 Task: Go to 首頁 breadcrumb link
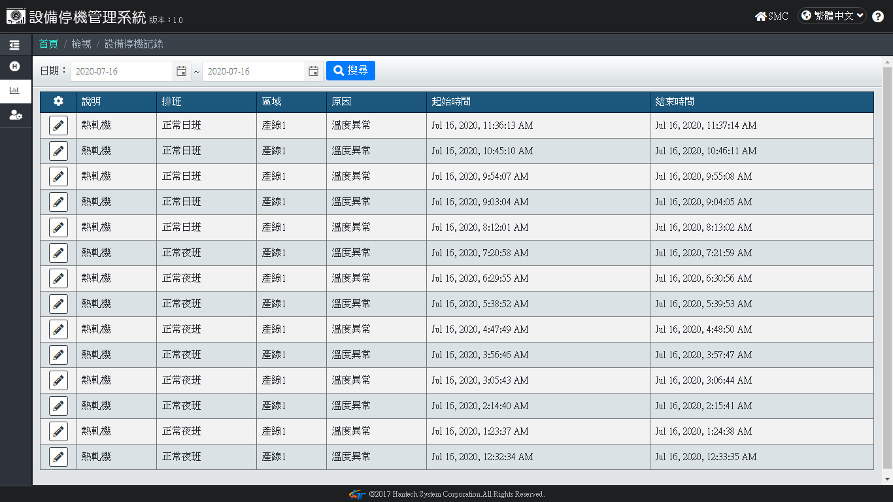pos(48,44)
